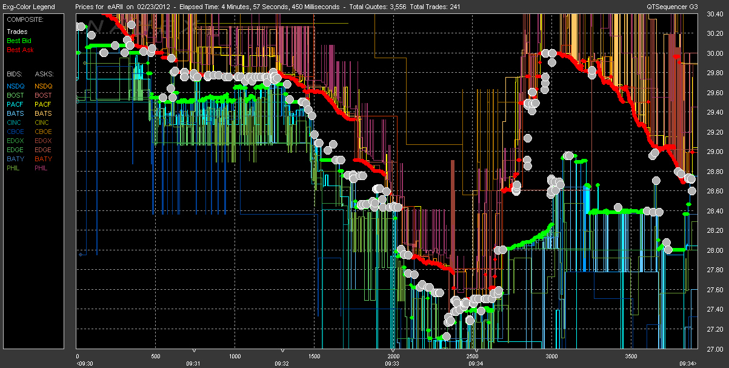The width and height of the screenshot is (729, 368).
Task: Select EDGE in the ASKS column
Action: coord(44,150)
